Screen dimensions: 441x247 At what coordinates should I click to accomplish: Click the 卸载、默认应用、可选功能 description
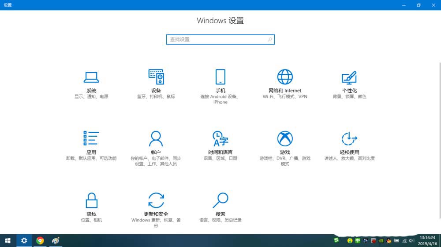tap(91, 158)
